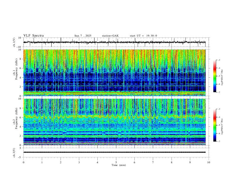Viewport: 235px width, 182px height.
Task: Click the "-7" tick on ch.1 color bar
Action: pos(219,92)
